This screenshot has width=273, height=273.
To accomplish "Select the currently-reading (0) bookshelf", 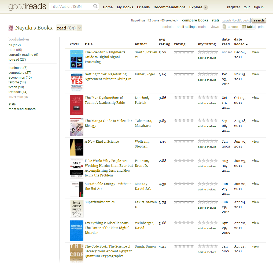I will pos(23,55).
